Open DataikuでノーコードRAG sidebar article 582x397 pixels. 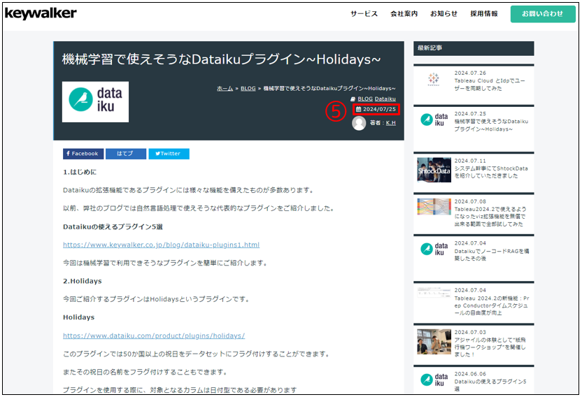492,255
